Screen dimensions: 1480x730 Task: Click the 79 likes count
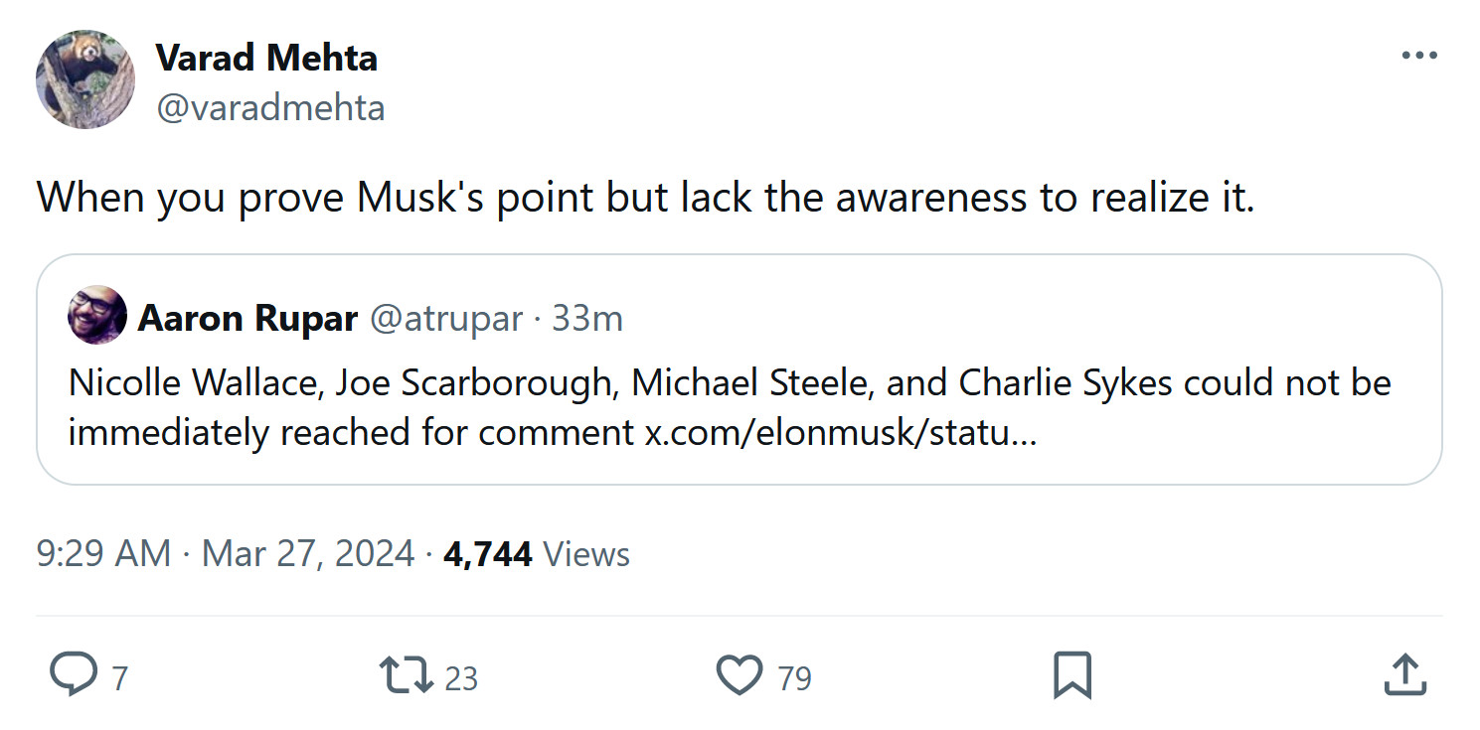coord(794,678)
